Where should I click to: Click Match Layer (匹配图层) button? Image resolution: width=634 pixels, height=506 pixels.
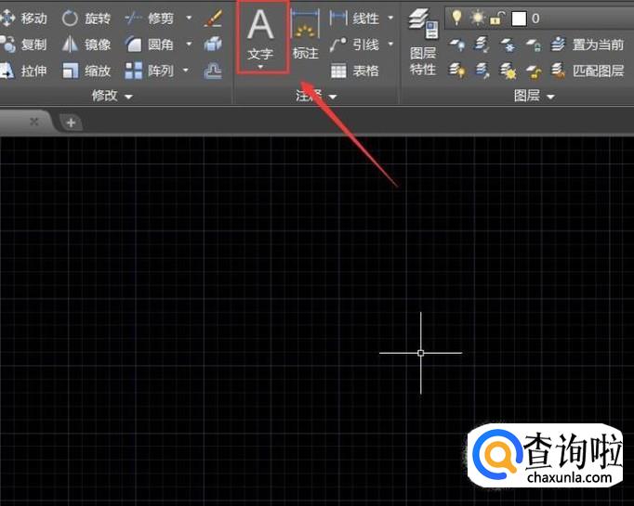coord(588,71)
